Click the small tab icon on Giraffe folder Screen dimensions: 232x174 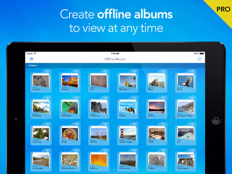pyautogui.click(x=105, y=124)
